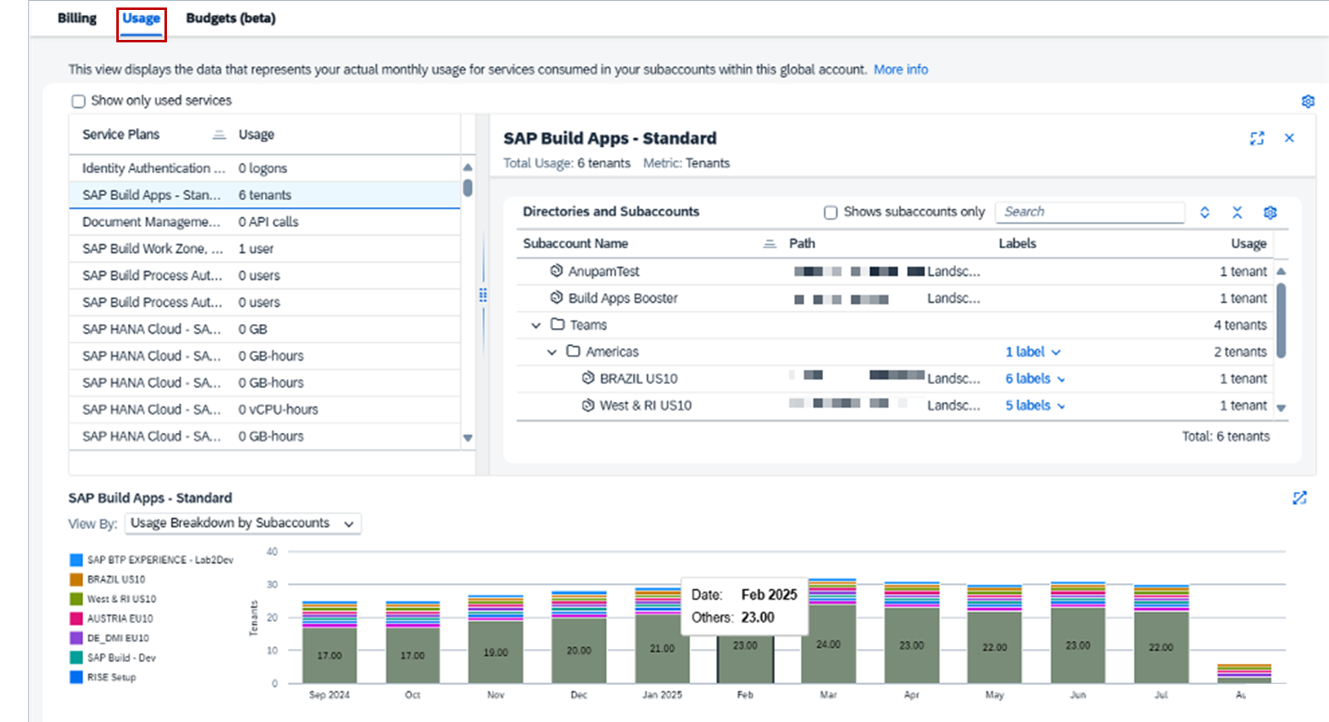1329x722 pixels.
Task: Select SAP Build Apps - Standard row
Action: point(265,195)
